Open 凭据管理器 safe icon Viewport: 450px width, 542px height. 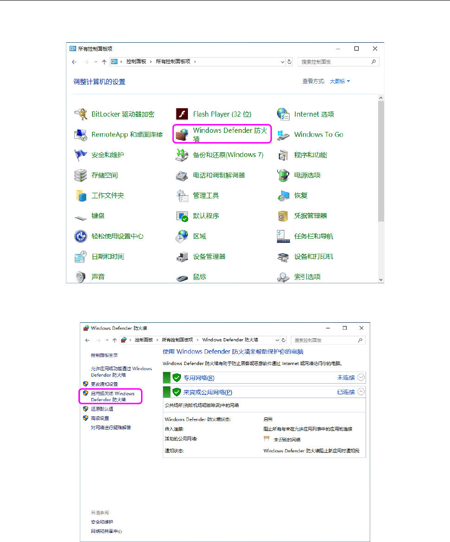(x=283, y=216)
